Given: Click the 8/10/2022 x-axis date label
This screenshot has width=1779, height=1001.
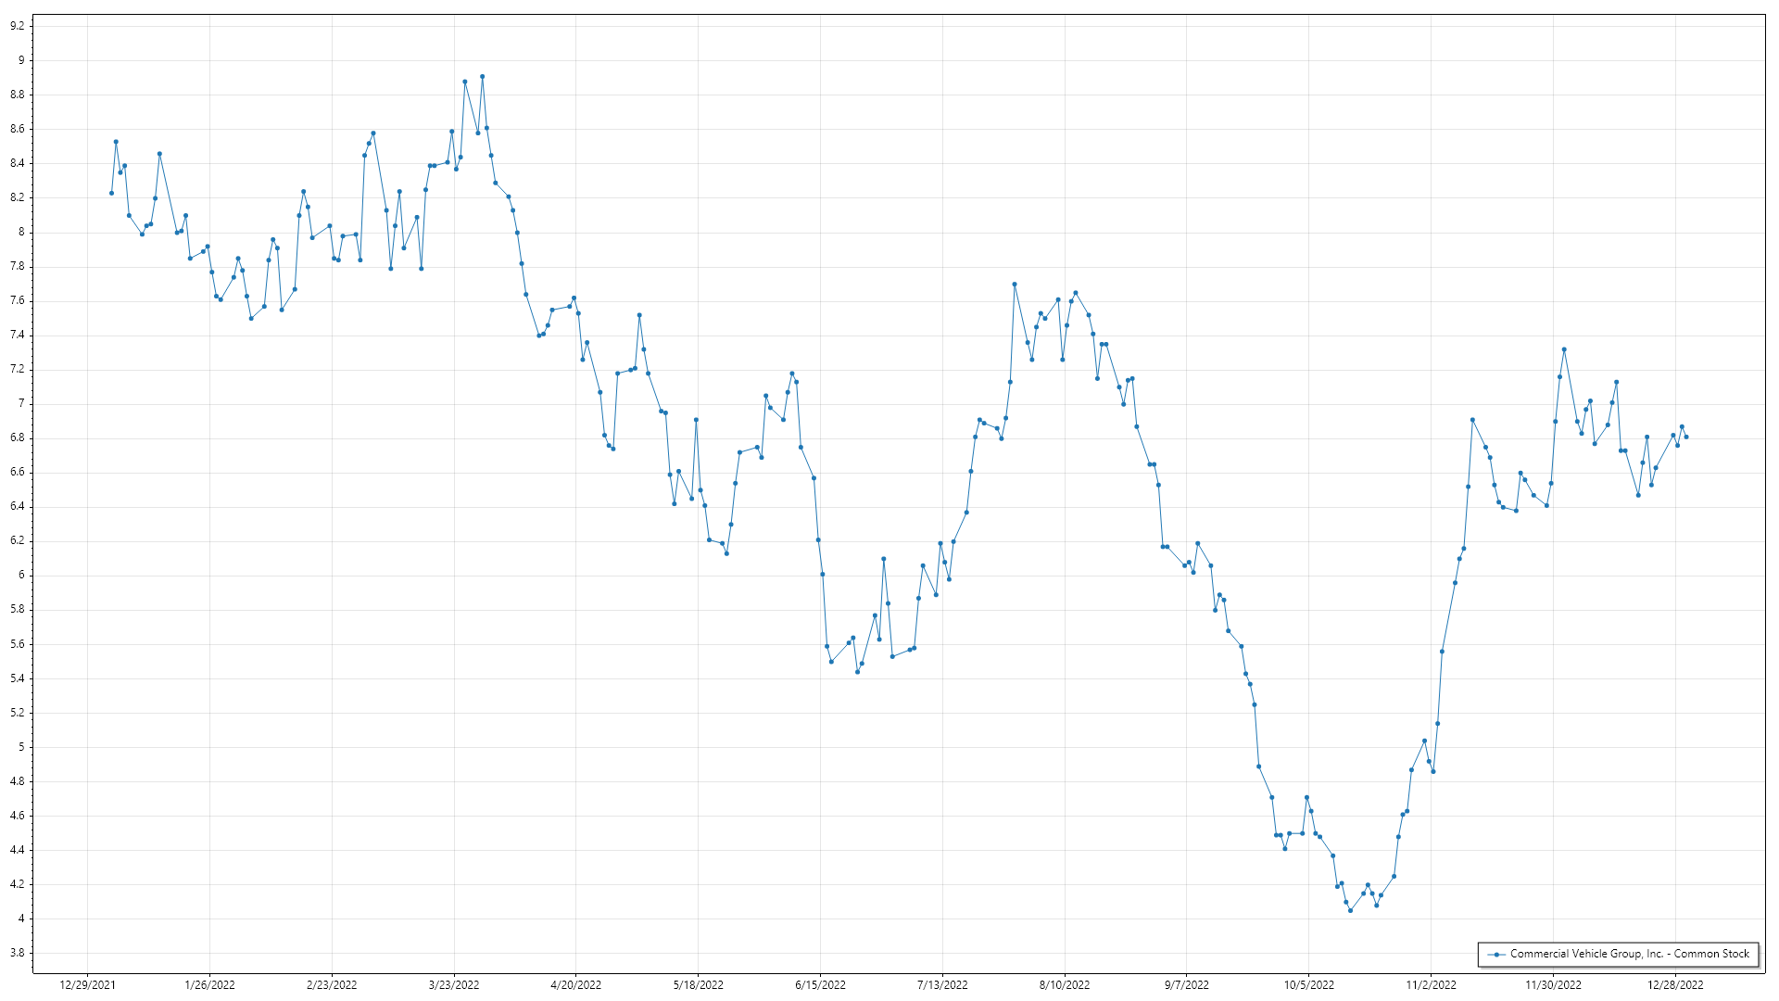Looking at the screenshot, I should (x=1065, y=985).
